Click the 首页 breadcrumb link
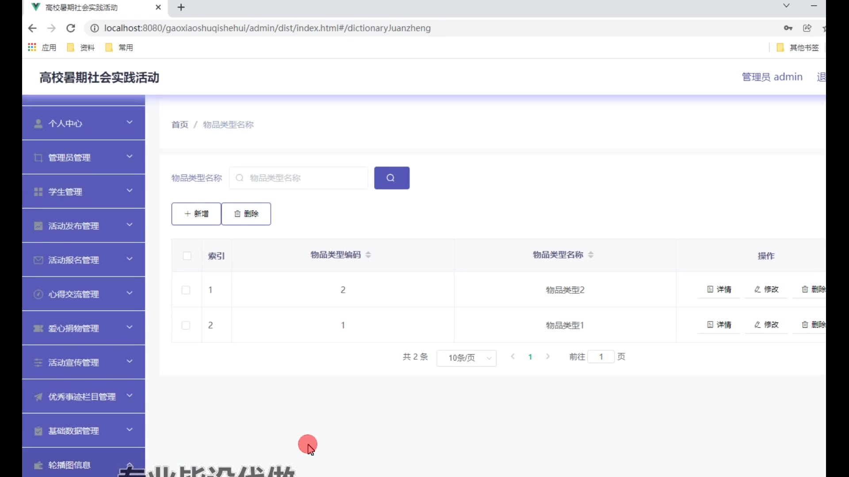The image size is (849, 477). (180, 125)
